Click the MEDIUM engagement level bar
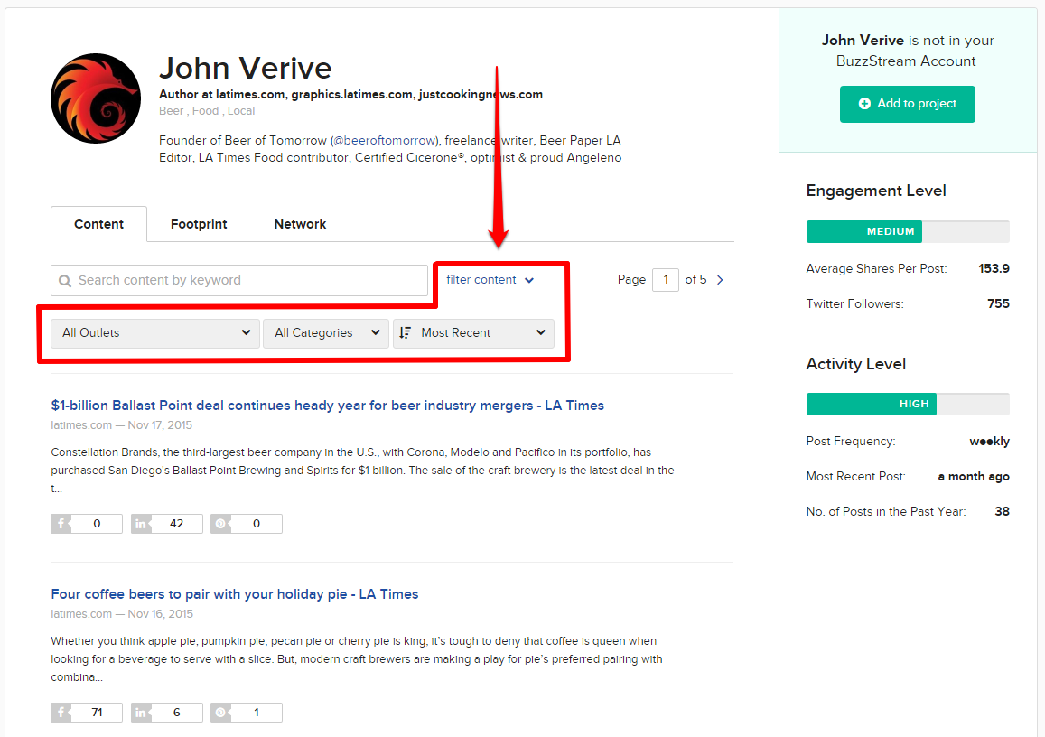 pos(863,231)
